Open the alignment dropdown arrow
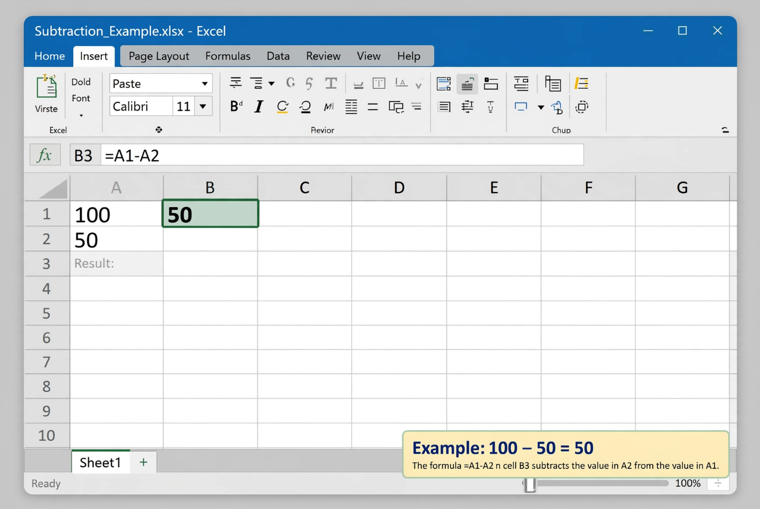760x509 pixels. pyautogui.click(x=271, y=83)
